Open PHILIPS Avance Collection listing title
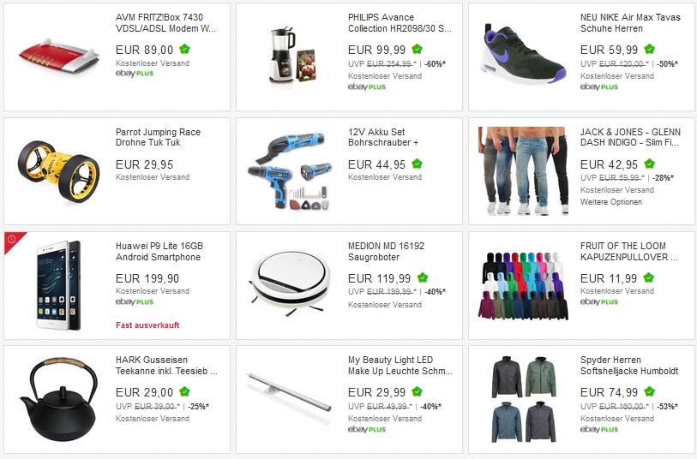The width and height of the screenshot is (697, 459). 400,22
